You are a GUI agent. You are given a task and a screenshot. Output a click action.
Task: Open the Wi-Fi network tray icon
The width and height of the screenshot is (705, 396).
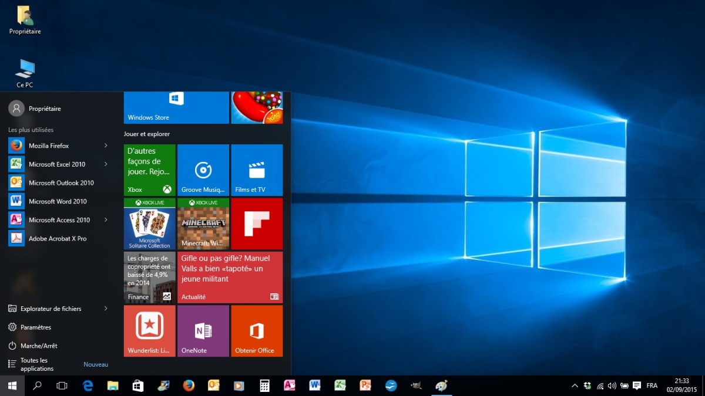(600, 385)
